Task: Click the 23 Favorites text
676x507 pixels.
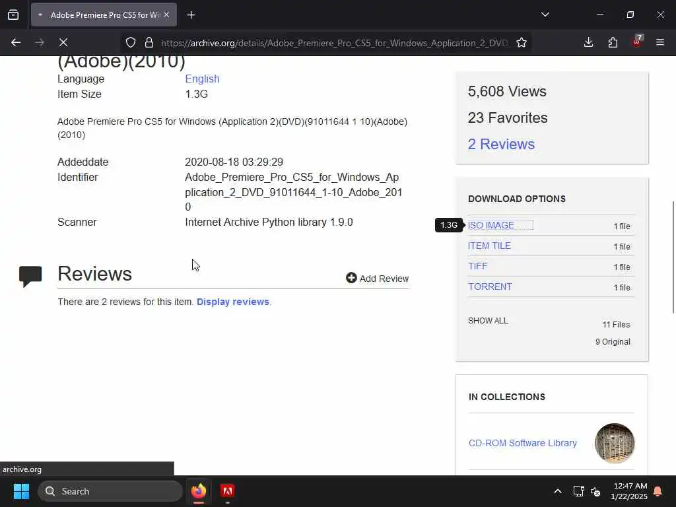Action: tap(508, 118)
